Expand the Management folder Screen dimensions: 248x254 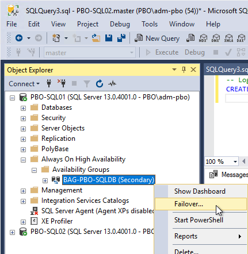coord(23,191)
